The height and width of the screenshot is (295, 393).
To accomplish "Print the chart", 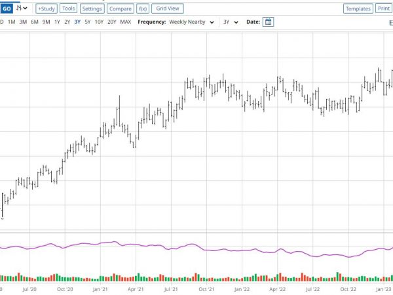I will tap(384, 9).
